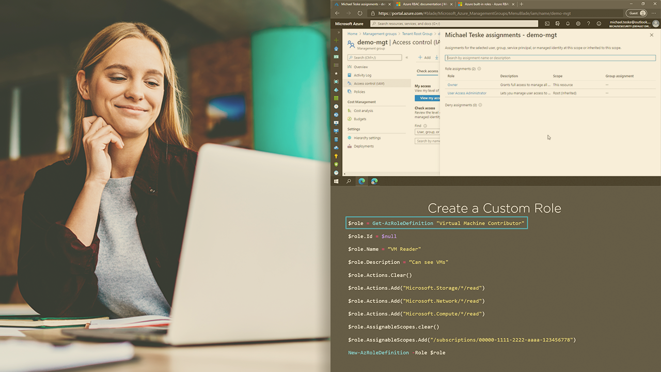Click the notifications bell icon

pyautogui.click(x=568, y=24)
